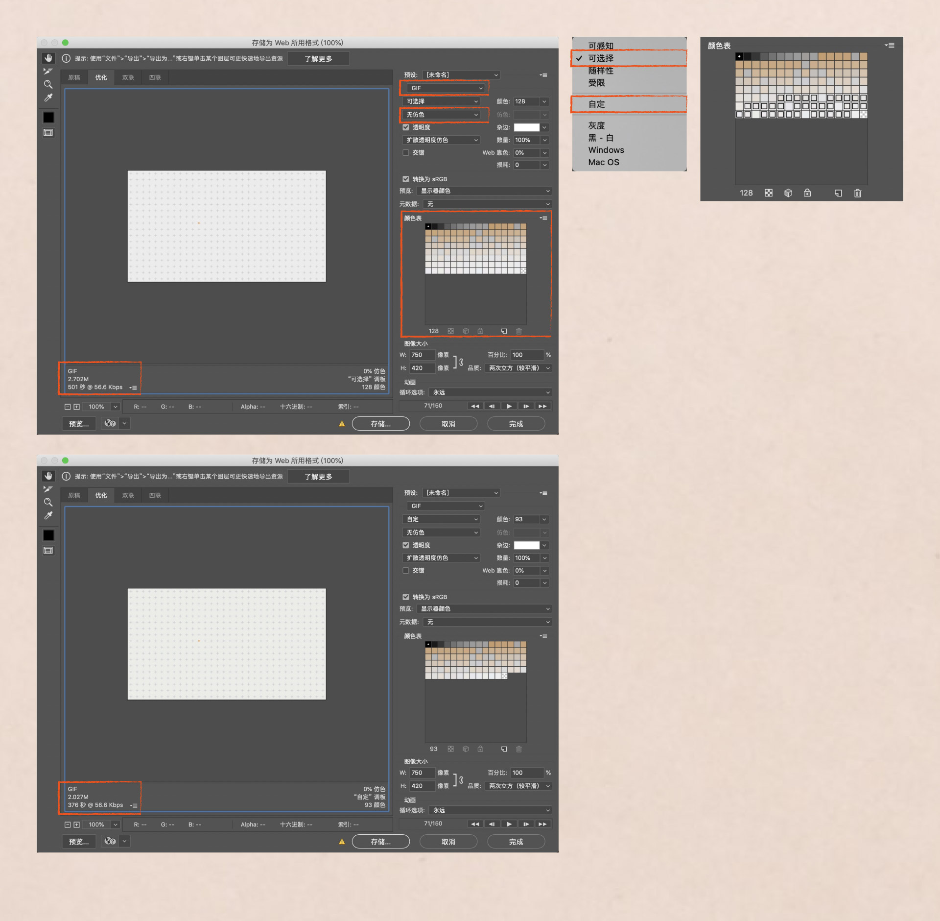Play animation in the 128-color dialog
This screenshot has width=940, height=921.
pyautogui.click(x=509, y=406)
